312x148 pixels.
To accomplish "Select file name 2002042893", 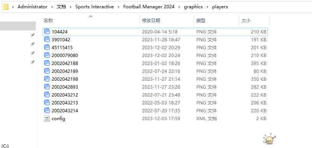I will point(65,87).
